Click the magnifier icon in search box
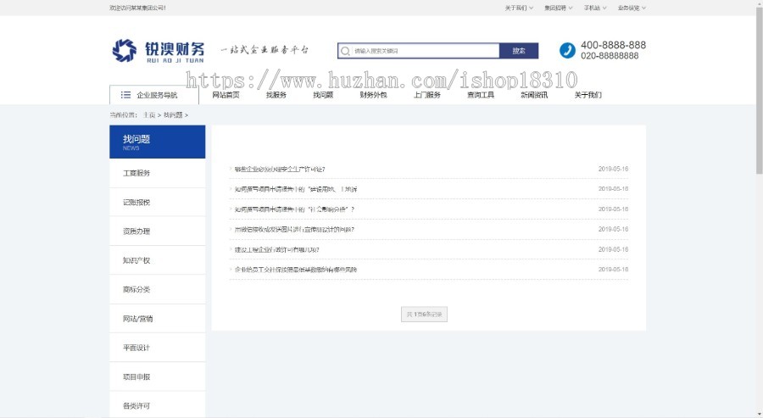This screenshot has height=418, width=763. 345,51
